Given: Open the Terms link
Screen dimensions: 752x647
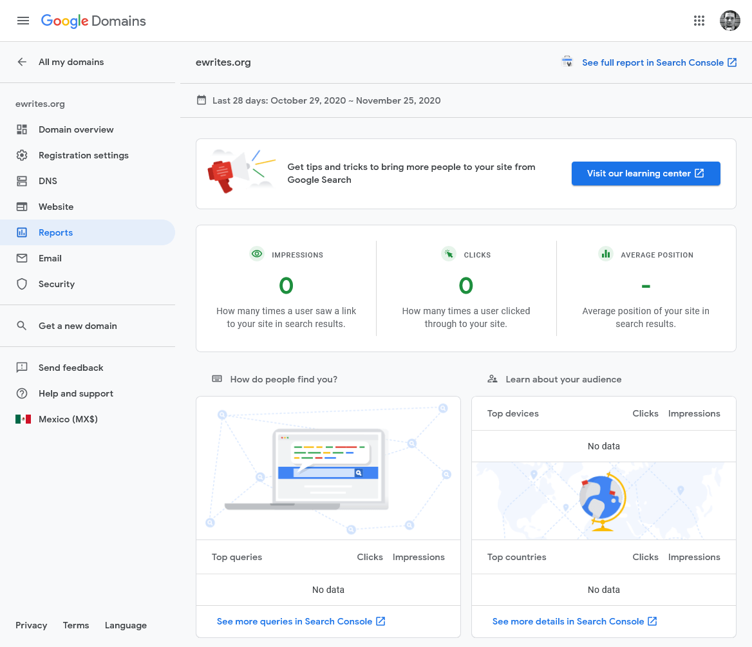Looking at the screenshot, I should tap(76, 625).
